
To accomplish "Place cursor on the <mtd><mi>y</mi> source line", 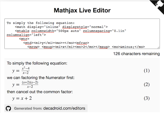I will (x=56, y=43).
